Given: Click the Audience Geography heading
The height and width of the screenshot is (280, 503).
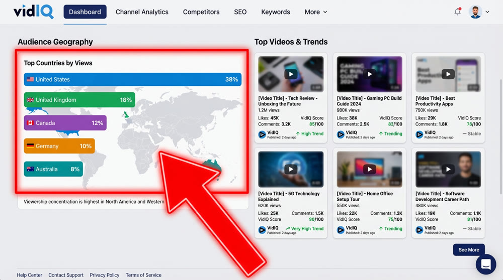Looking at the screenshot, I should click(x=55, y=42).
